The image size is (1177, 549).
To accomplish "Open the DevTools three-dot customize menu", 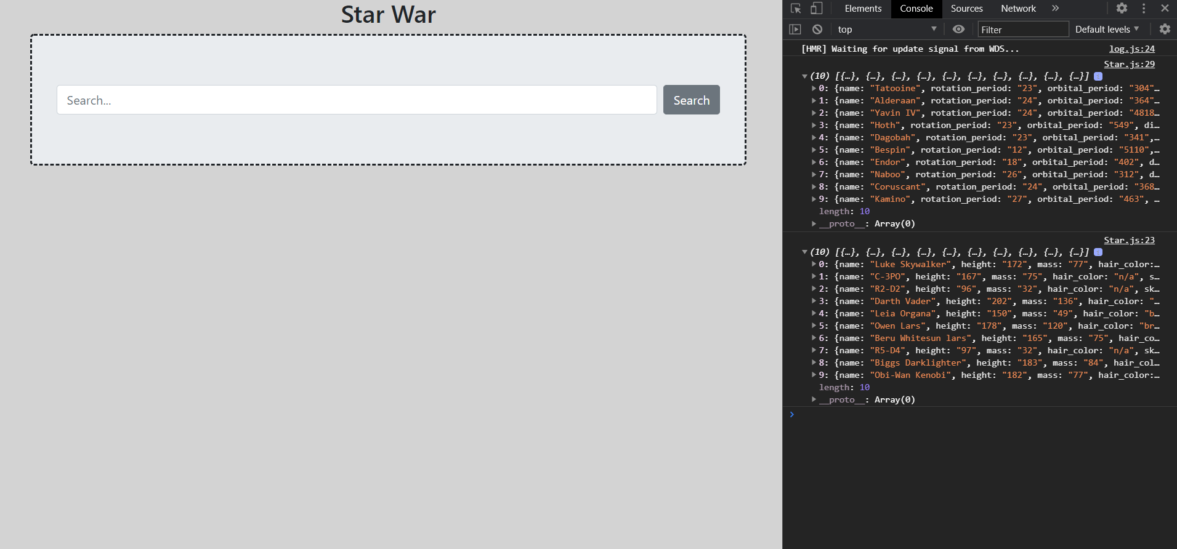I will 1144,9.
